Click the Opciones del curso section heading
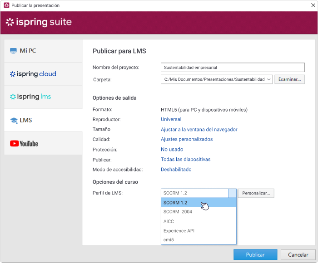318x263 pixels. pos(115,182)
